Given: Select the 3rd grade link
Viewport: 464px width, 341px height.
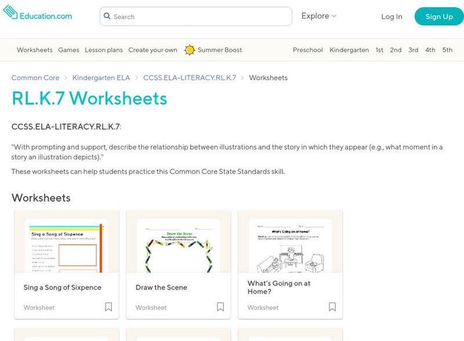Looking at the screenshot, I should tap(414, 50).
